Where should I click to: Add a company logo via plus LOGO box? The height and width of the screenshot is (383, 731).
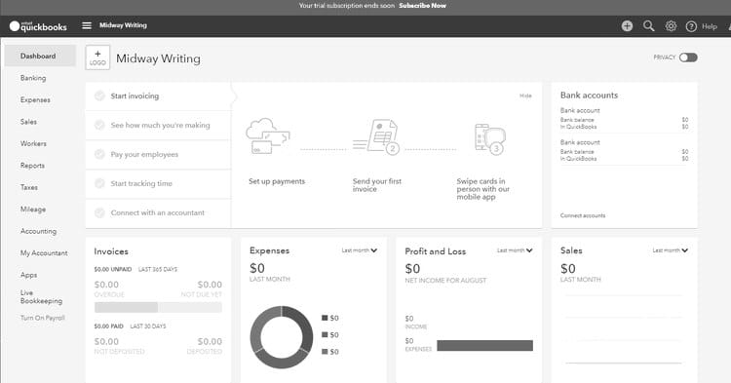click(x=97, y=57)
